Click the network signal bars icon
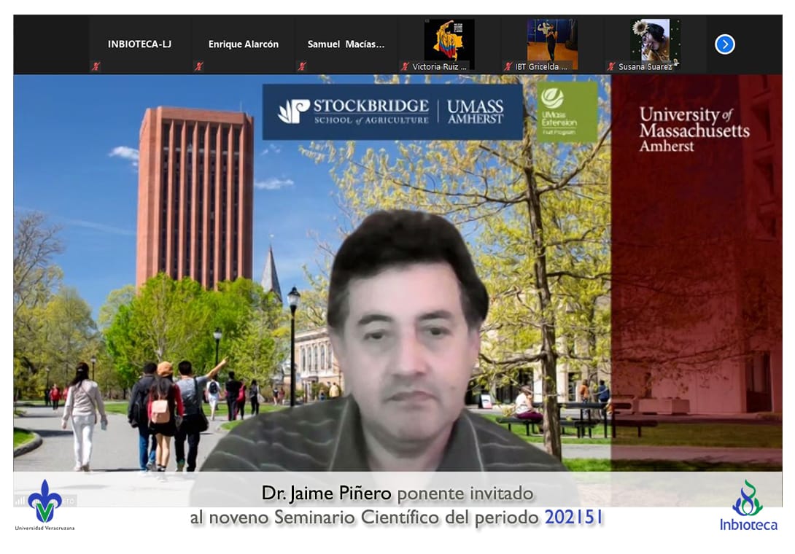 tap(20, 501)
